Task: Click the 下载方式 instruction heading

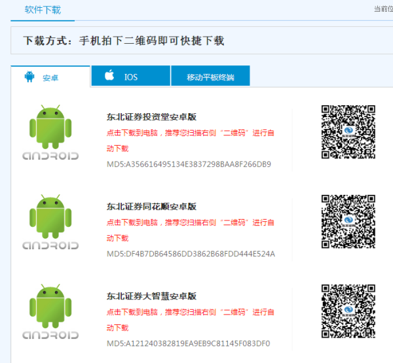Action: click(124, 41)
